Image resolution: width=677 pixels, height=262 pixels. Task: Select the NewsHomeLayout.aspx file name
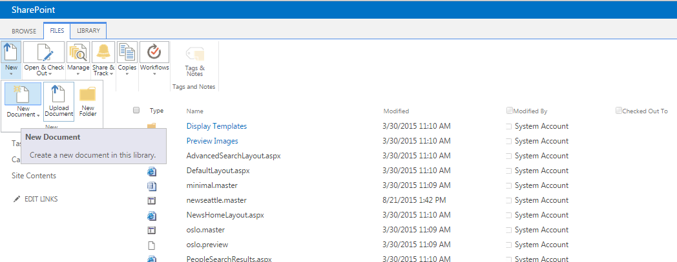coord(225,214)
